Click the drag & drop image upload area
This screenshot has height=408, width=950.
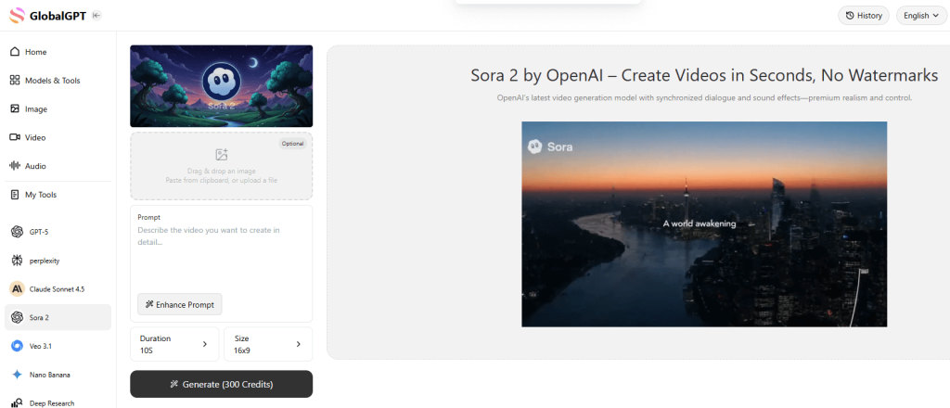point(221,166)
